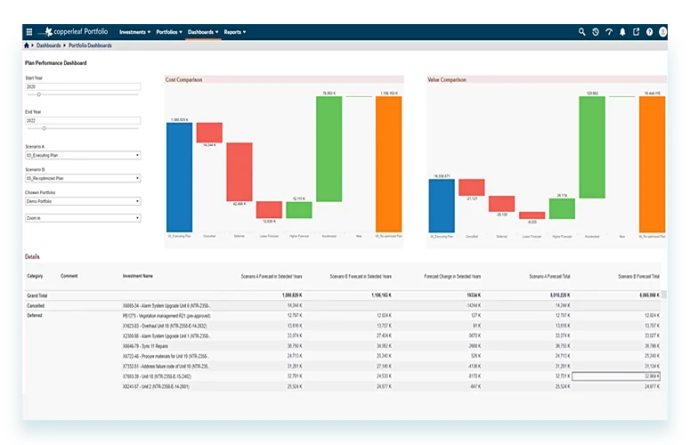Click the Portfolio Dashboards breadcrumb link

[90, 45]
